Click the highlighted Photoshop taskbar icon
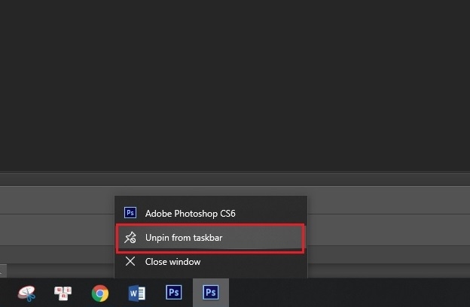This screenshot has width=470, height=307. pyautogui.click(x=211, y=293)
